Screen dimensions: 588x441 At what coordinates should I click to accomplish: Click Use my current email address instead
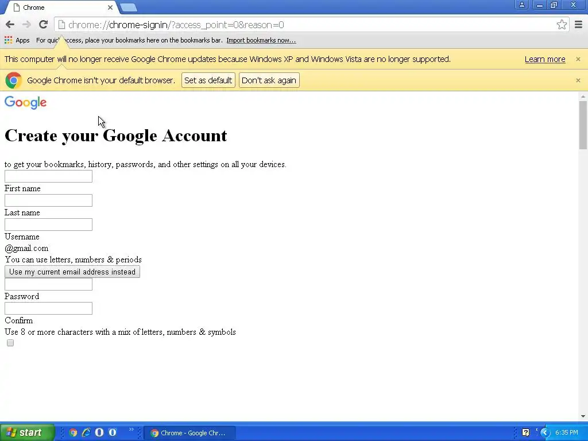pos(72,272)
